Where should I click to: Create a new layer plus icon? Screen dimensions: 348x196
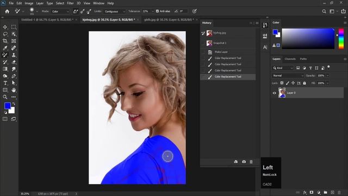(332, 192)
